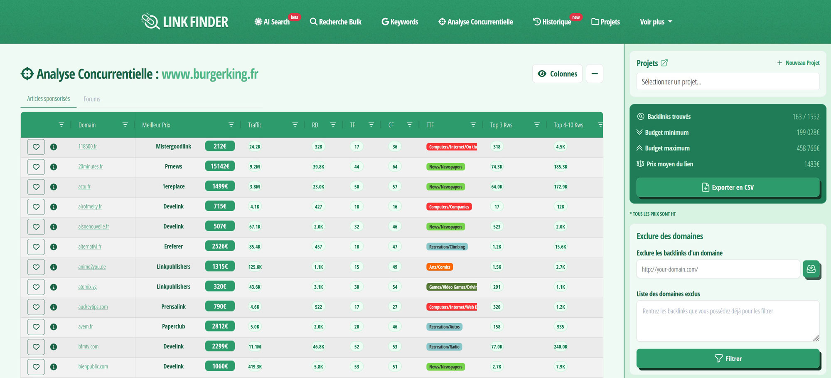
Task: Expand the Voir plus dropdown menu
Action: point(656,22)
